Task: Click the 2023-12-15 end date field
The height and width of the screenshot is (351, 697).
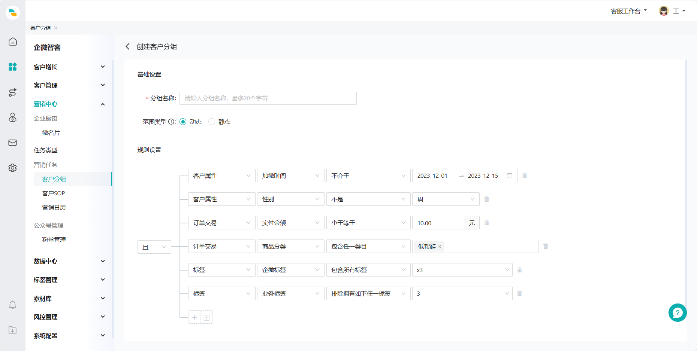Action: [483, 175]
